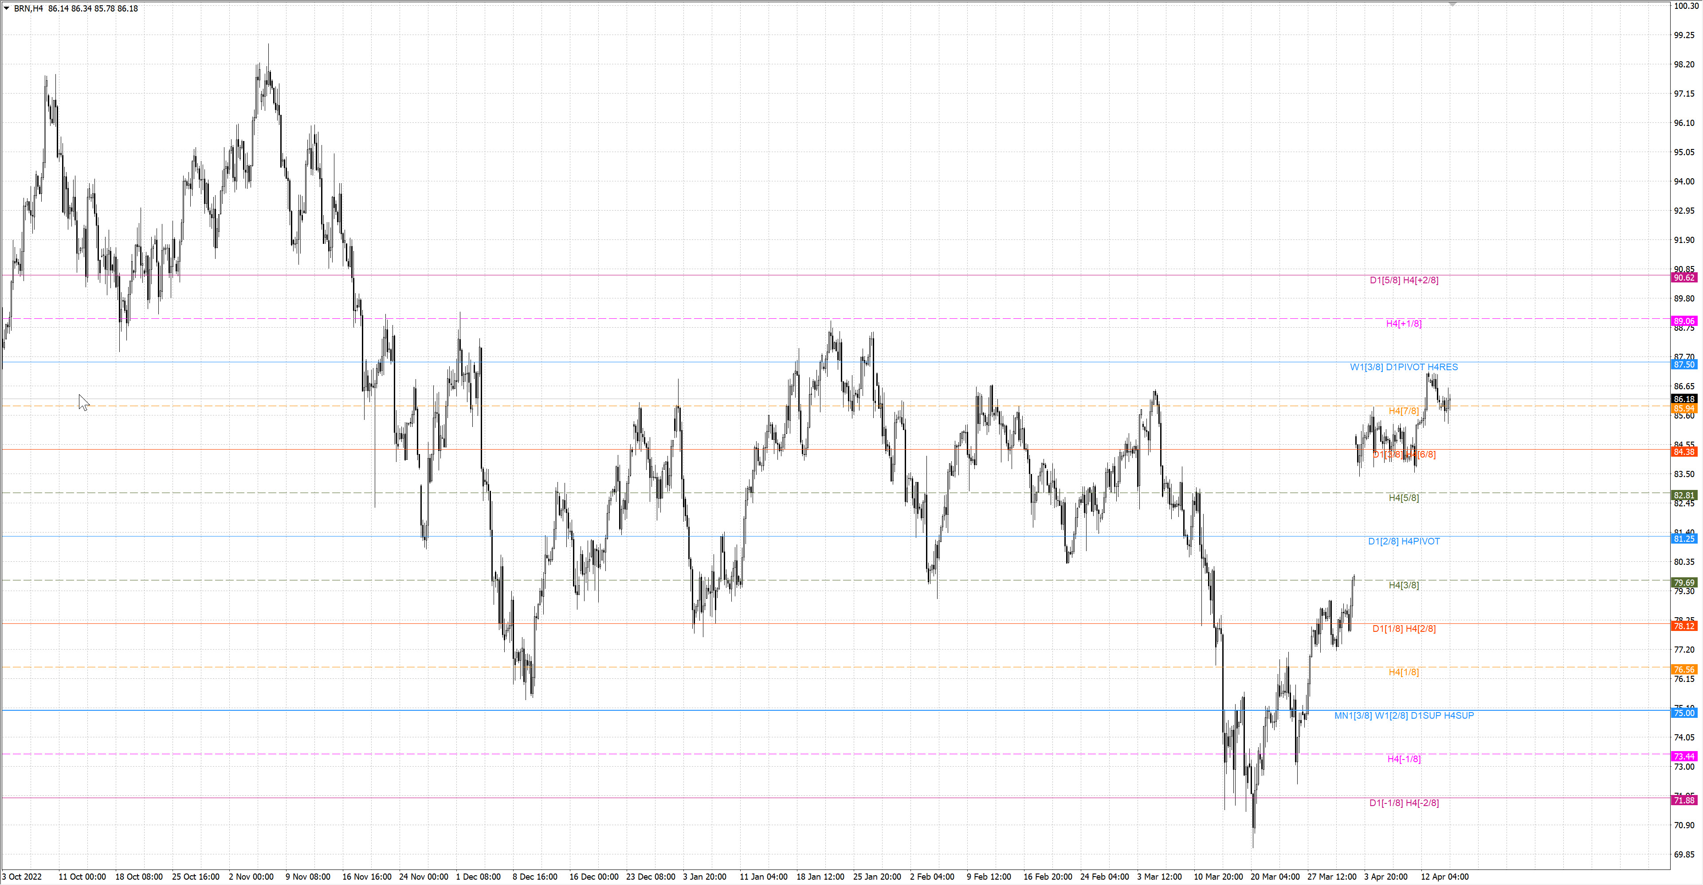
Task: Click the 'H4[-1/8]' magenta label
Action: 1404,759
